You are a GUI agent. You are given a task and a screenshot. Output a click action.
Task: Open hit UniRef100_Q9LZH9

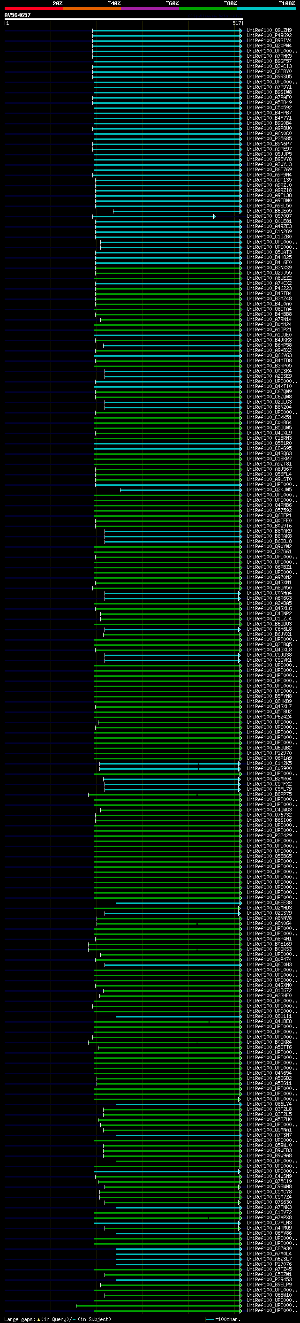[269, 31]
